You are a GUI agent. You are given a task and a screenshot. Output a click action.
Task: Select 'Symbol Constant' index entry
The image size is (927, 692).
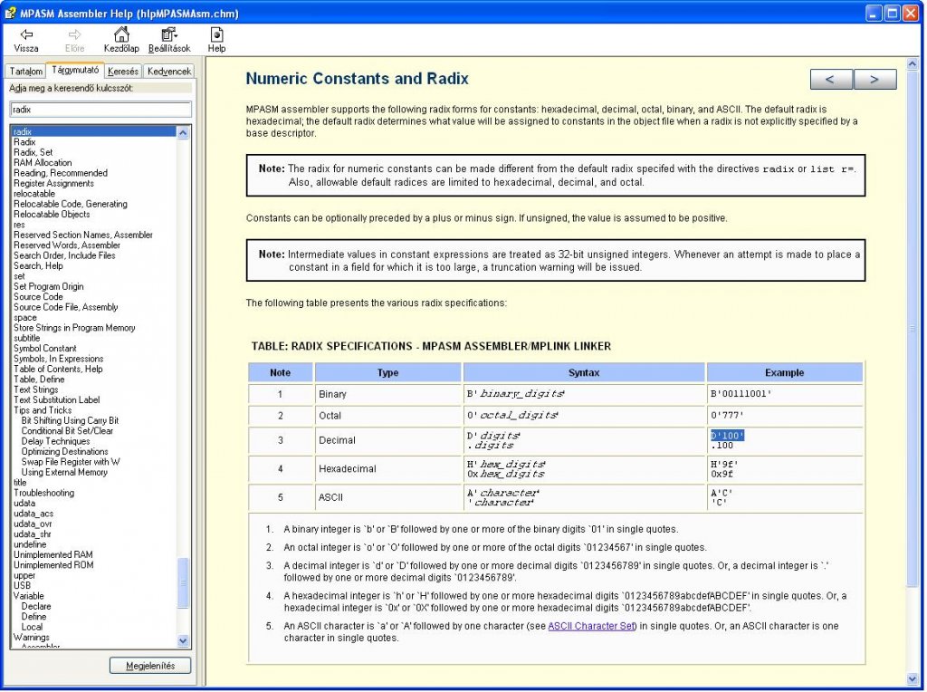pyautogui.click(x=45, y=349)
